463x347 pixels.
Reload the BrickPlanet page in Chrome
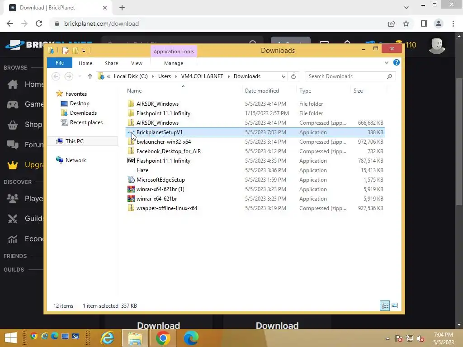39,23
